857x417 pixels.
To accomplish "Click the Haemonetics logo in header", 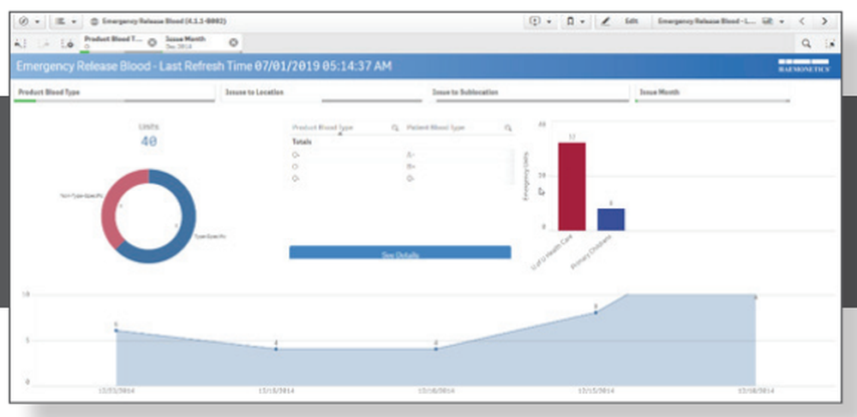I will [x=804, y=65].
